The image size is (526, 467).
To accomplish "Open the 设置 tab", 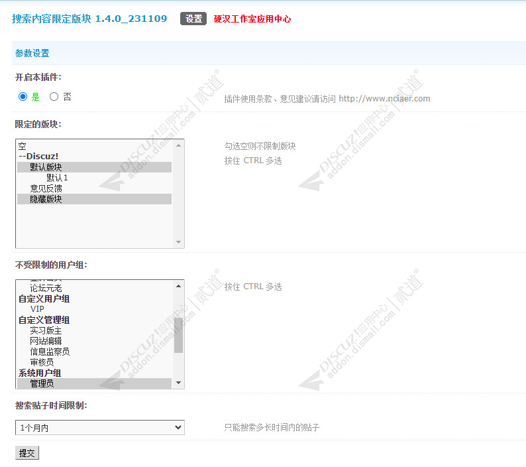I will pos(193,19).
